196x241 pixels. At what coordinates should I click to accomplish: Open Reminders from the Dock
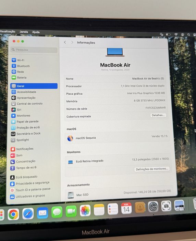(113, 209)
